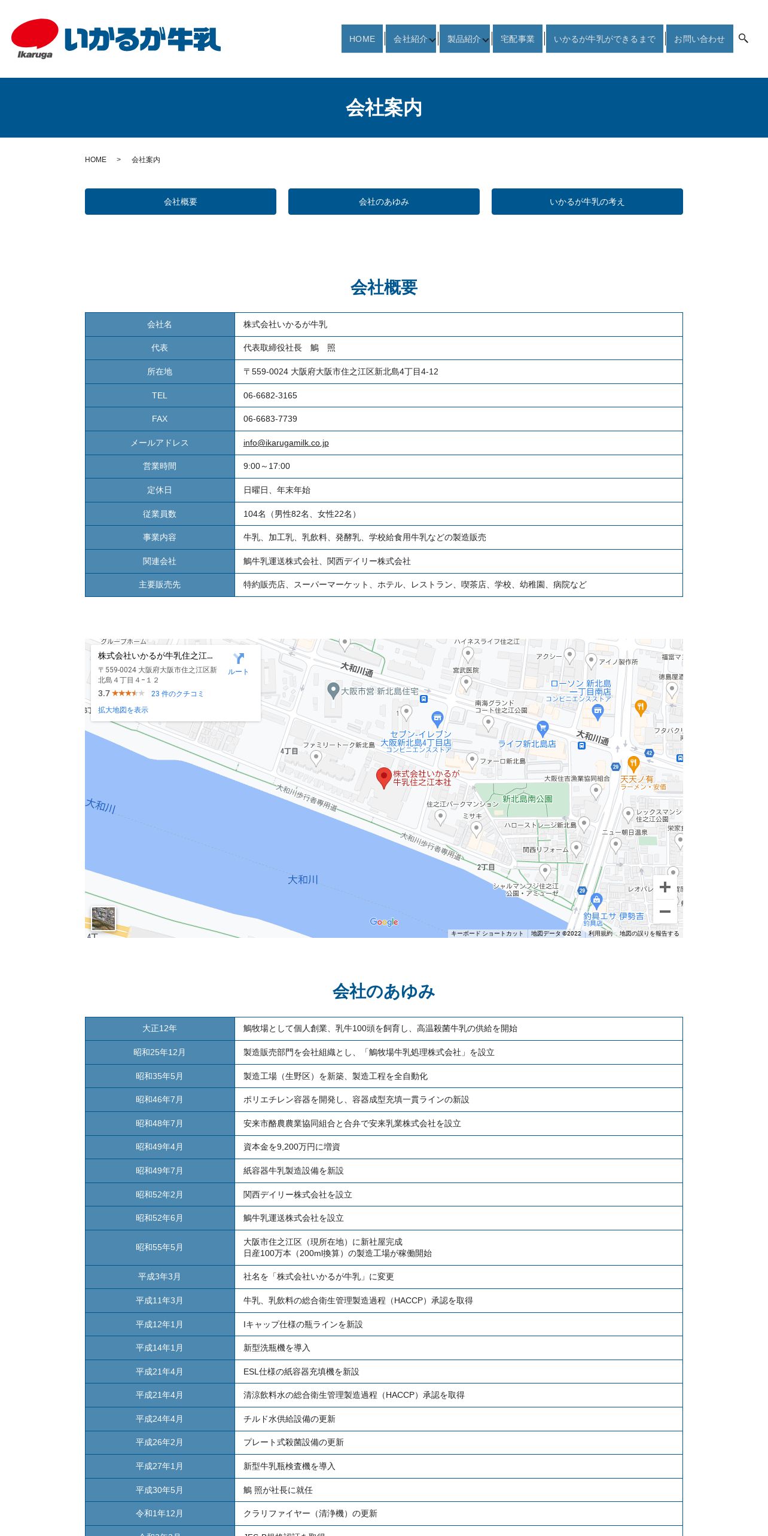Click the 天天ノ有 restaurant map icon

[x=633, y=764]
